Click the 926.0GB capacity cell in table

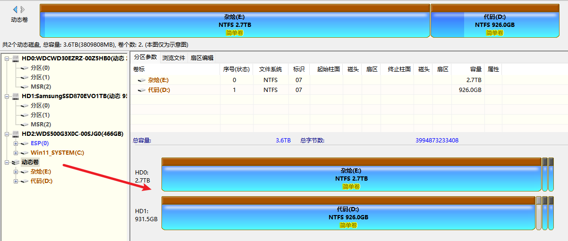click(470, 90)
